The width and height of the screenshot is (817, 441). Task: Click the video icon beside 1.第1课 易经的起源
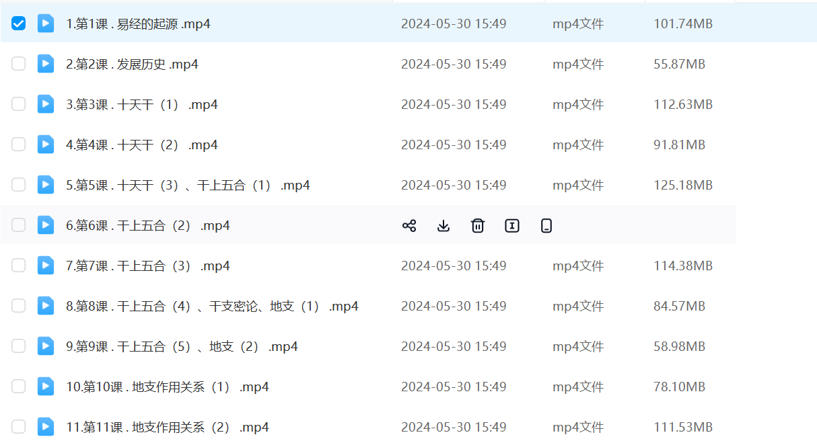pos(46,24)
